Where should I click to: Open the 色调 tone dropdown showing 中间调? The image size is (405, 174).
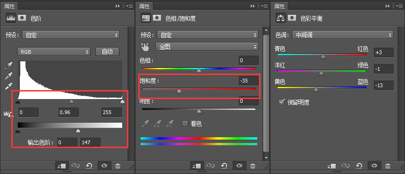point(343,35)
